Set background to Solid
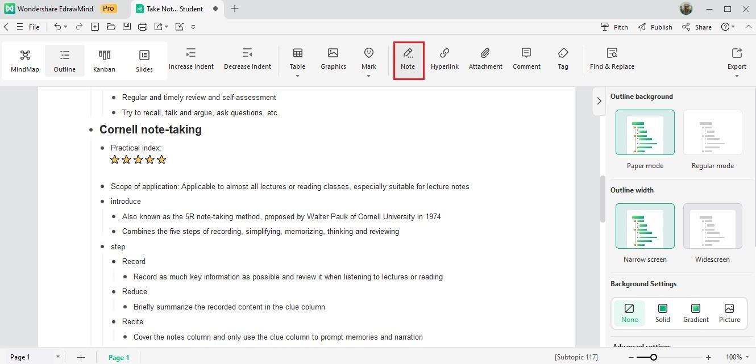The width and height of the screenshot is (756, 364). [x=663, y=313]
